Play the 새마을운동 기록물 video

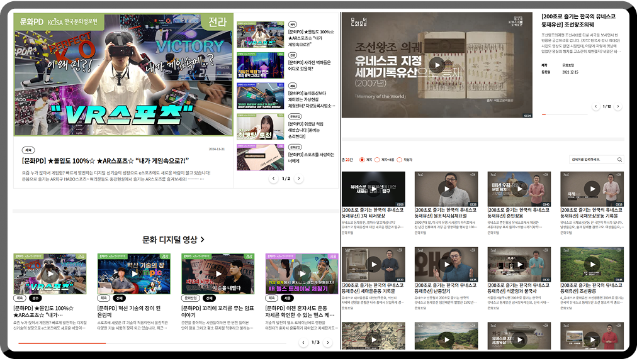tap(373, 265)
